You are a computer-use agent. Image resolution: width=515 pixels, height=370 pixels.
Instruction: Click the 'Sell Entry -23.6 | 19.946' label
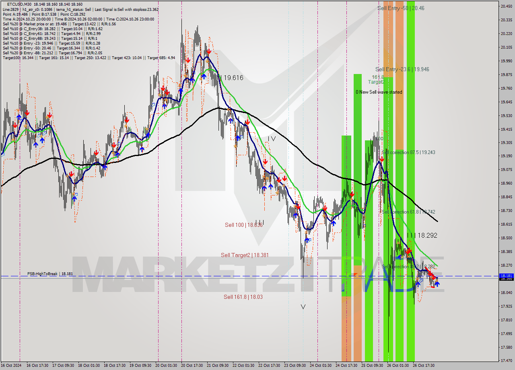[x=402, y=69]
